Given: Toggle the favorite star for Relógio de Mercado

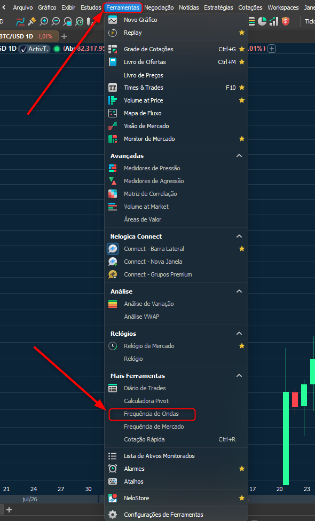Looking at the screenshot, I should coord(242,346).
